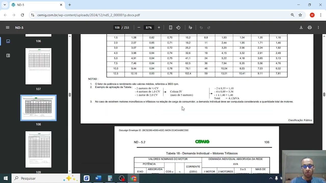View site information for cemig.com.br
Viewport: 326px width, 183px height.
(33, 15)
